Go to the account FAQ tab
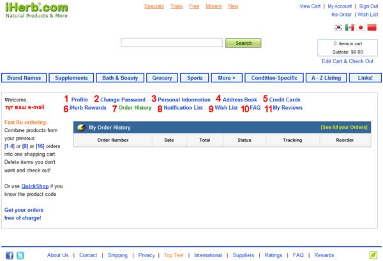 255,108
